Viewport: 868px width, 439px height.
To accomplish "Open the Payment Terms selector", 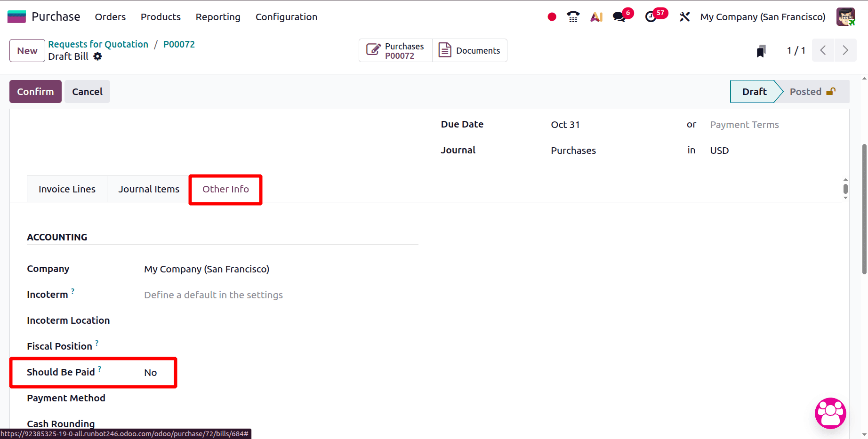I will (x=744, y=124).
